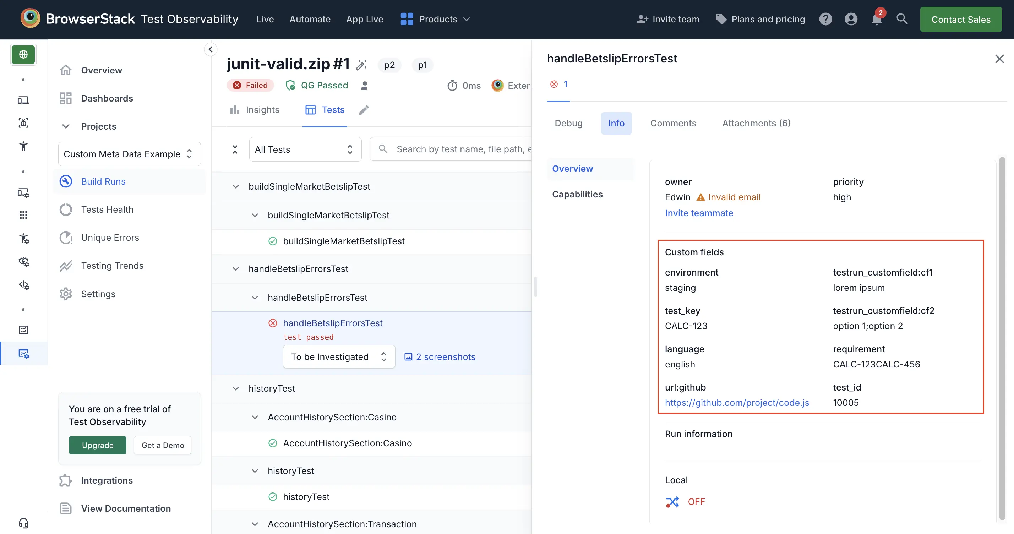Click the search tests input field
The image size is (1014, 534).
tap(451, 149)
